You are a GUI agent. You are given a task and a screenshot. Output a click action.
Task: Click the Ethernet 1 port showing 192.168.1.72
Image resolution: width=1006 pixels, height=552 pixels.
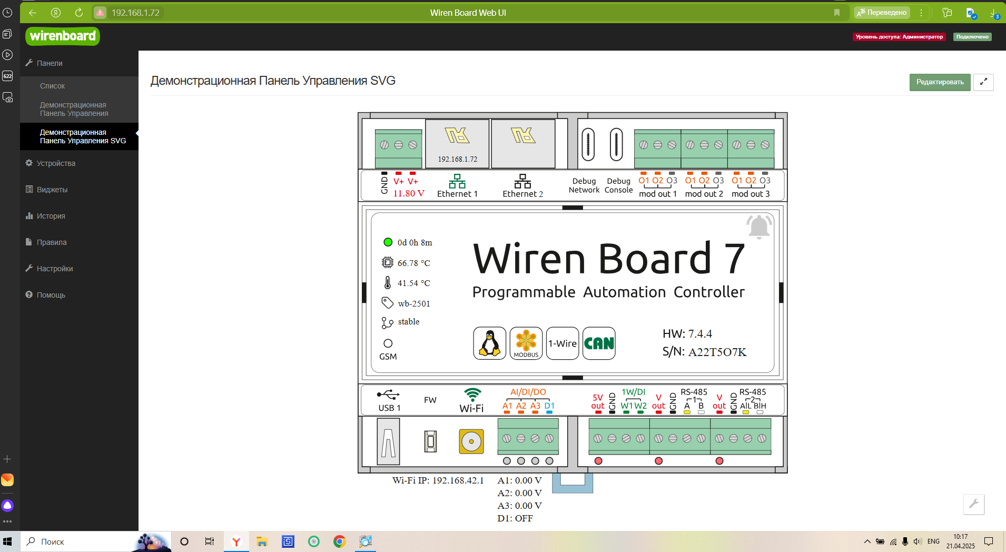[457, 143]
